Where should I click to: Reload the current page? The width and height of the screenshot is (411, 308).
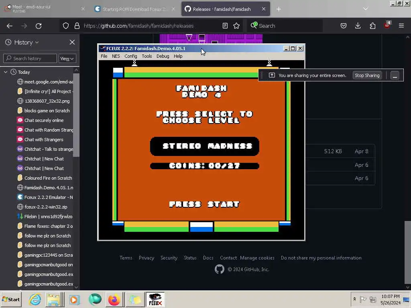coord(39,26)
